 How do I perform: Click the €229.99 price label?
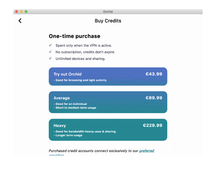(152, 125)
